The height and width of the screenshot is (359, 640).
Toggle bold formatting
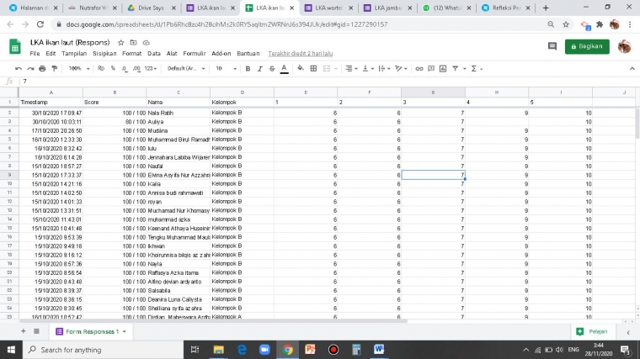[248, 68]
